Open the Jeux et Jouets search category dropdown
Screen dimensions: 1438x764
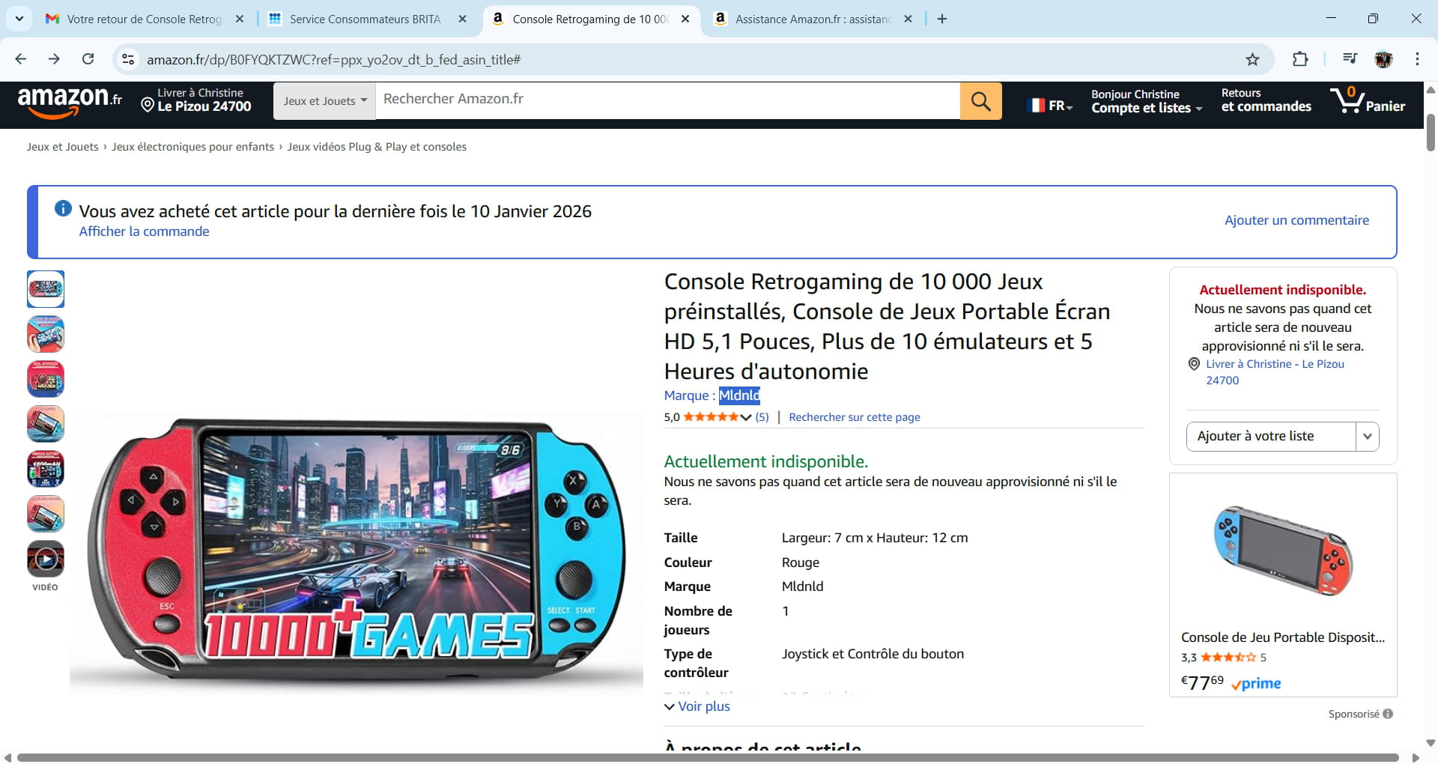[325, 101]
